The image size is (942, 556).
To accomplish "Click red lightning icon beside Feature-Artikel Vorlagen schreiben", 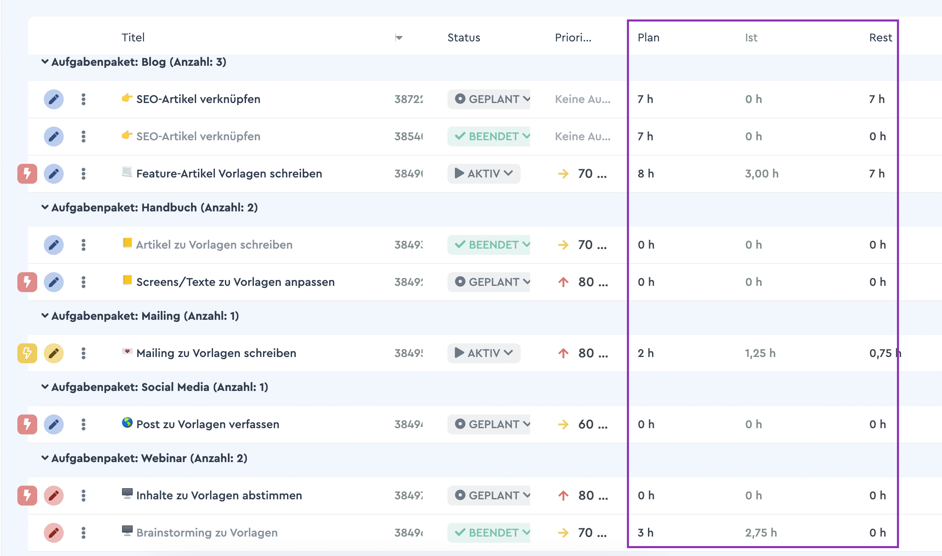I will pyautogui.click(x=27, y=174).
